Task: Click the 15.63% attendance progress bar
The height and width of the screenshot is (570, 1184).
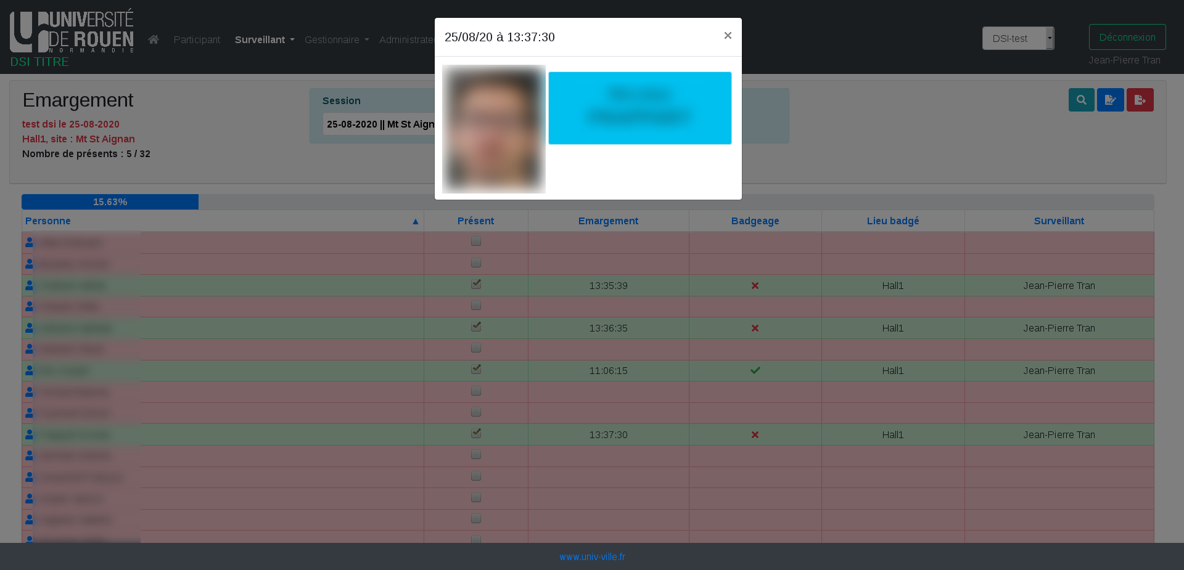Action: pyautogui.click(x=110, y=202)
